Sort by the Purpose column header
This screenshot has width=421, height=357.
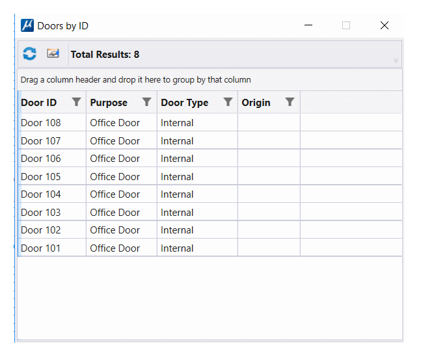109,103
